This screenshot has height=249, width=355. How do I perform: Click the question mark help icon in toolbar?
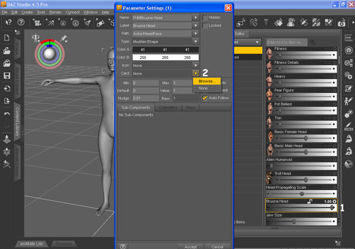[x=21, y=22]
